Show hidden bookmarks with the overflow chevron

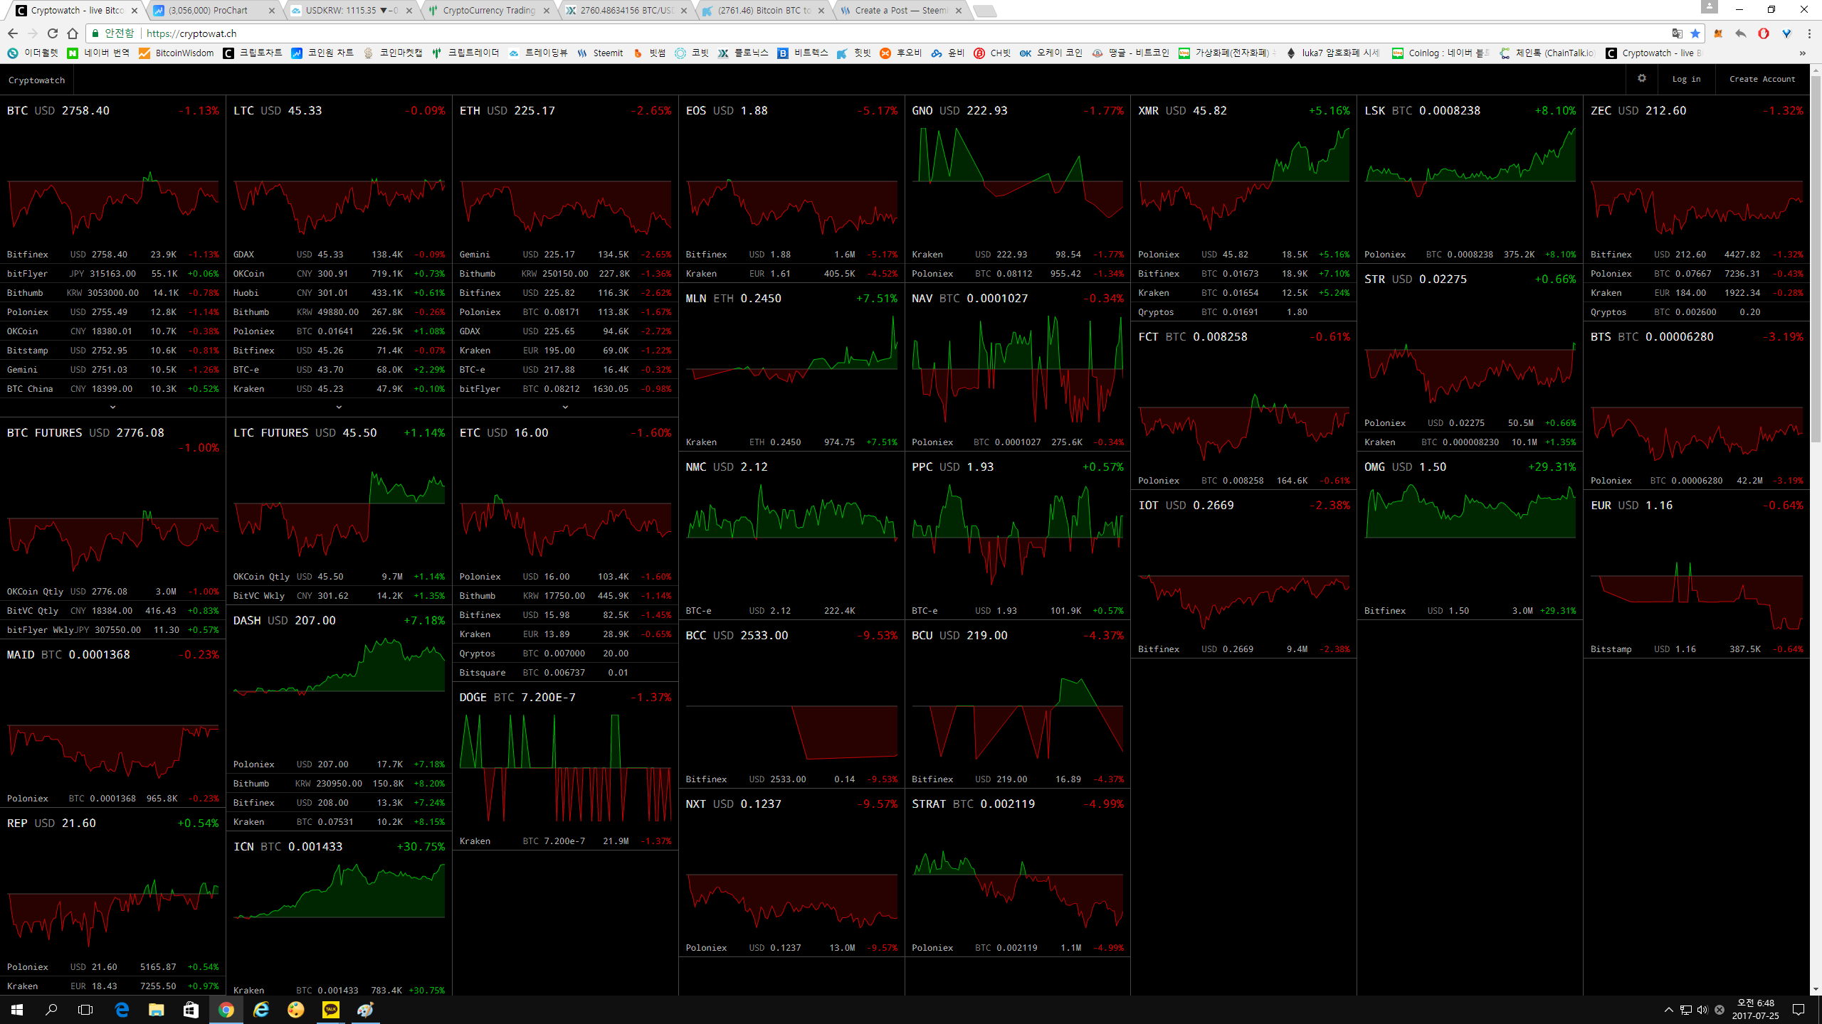point(1802,53)
